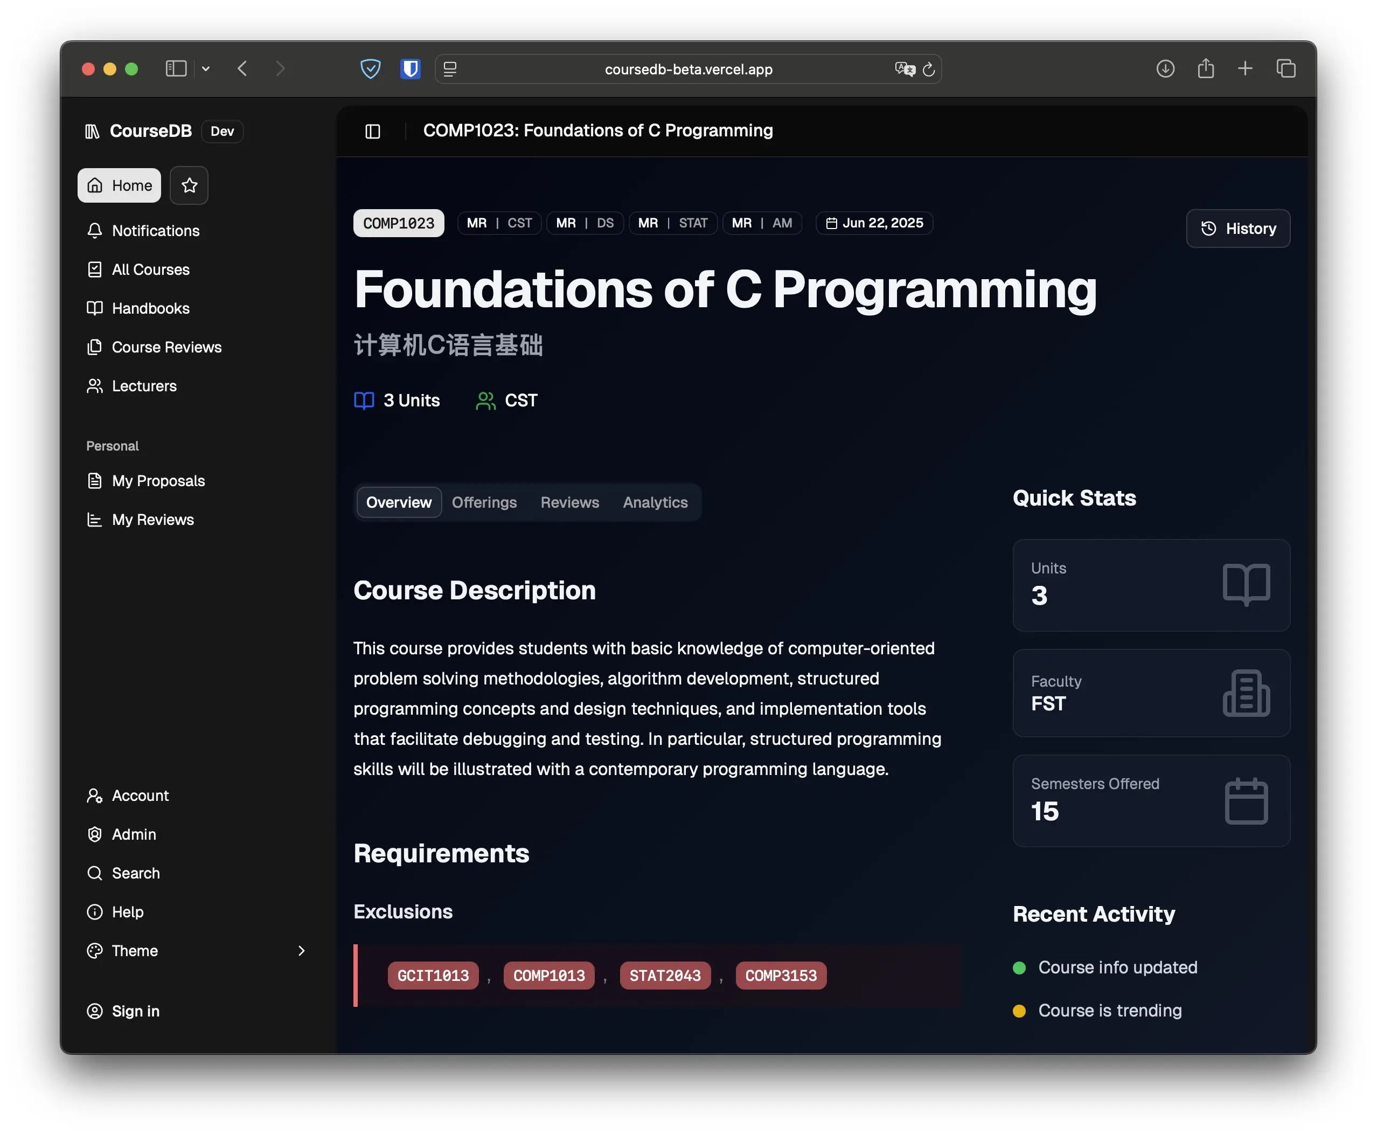Open exclusion course STAT2043
1377x1134 pixels.
(x=665, y=975)
